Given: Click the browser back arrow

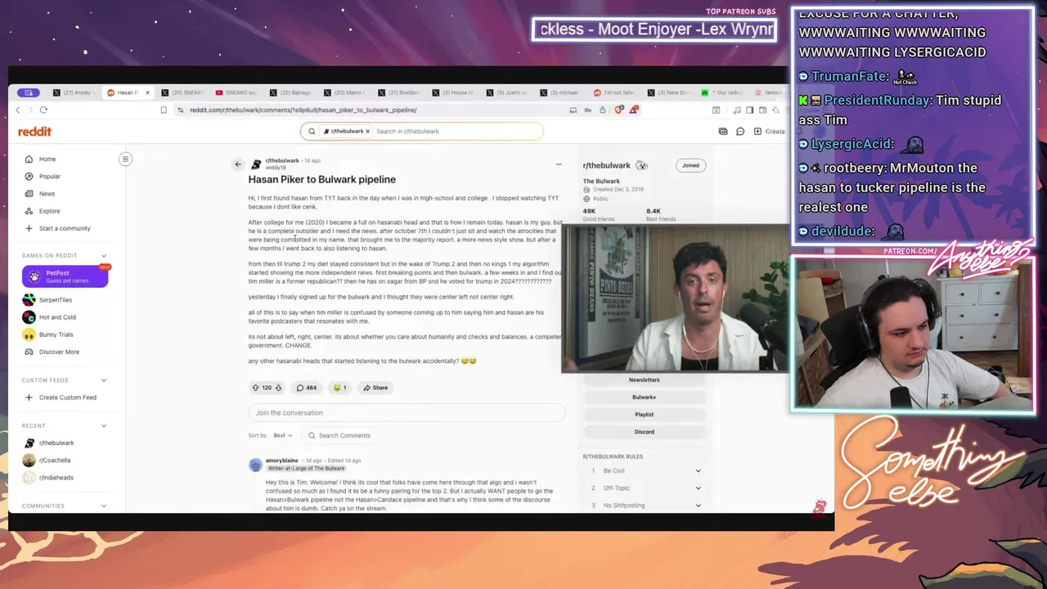Looking at the screenshot, I should [17, 110].
